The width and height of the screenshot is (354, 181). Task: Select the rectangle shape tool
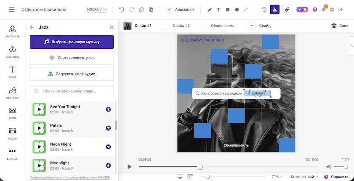pyautogui.click(x=228, y=10)
